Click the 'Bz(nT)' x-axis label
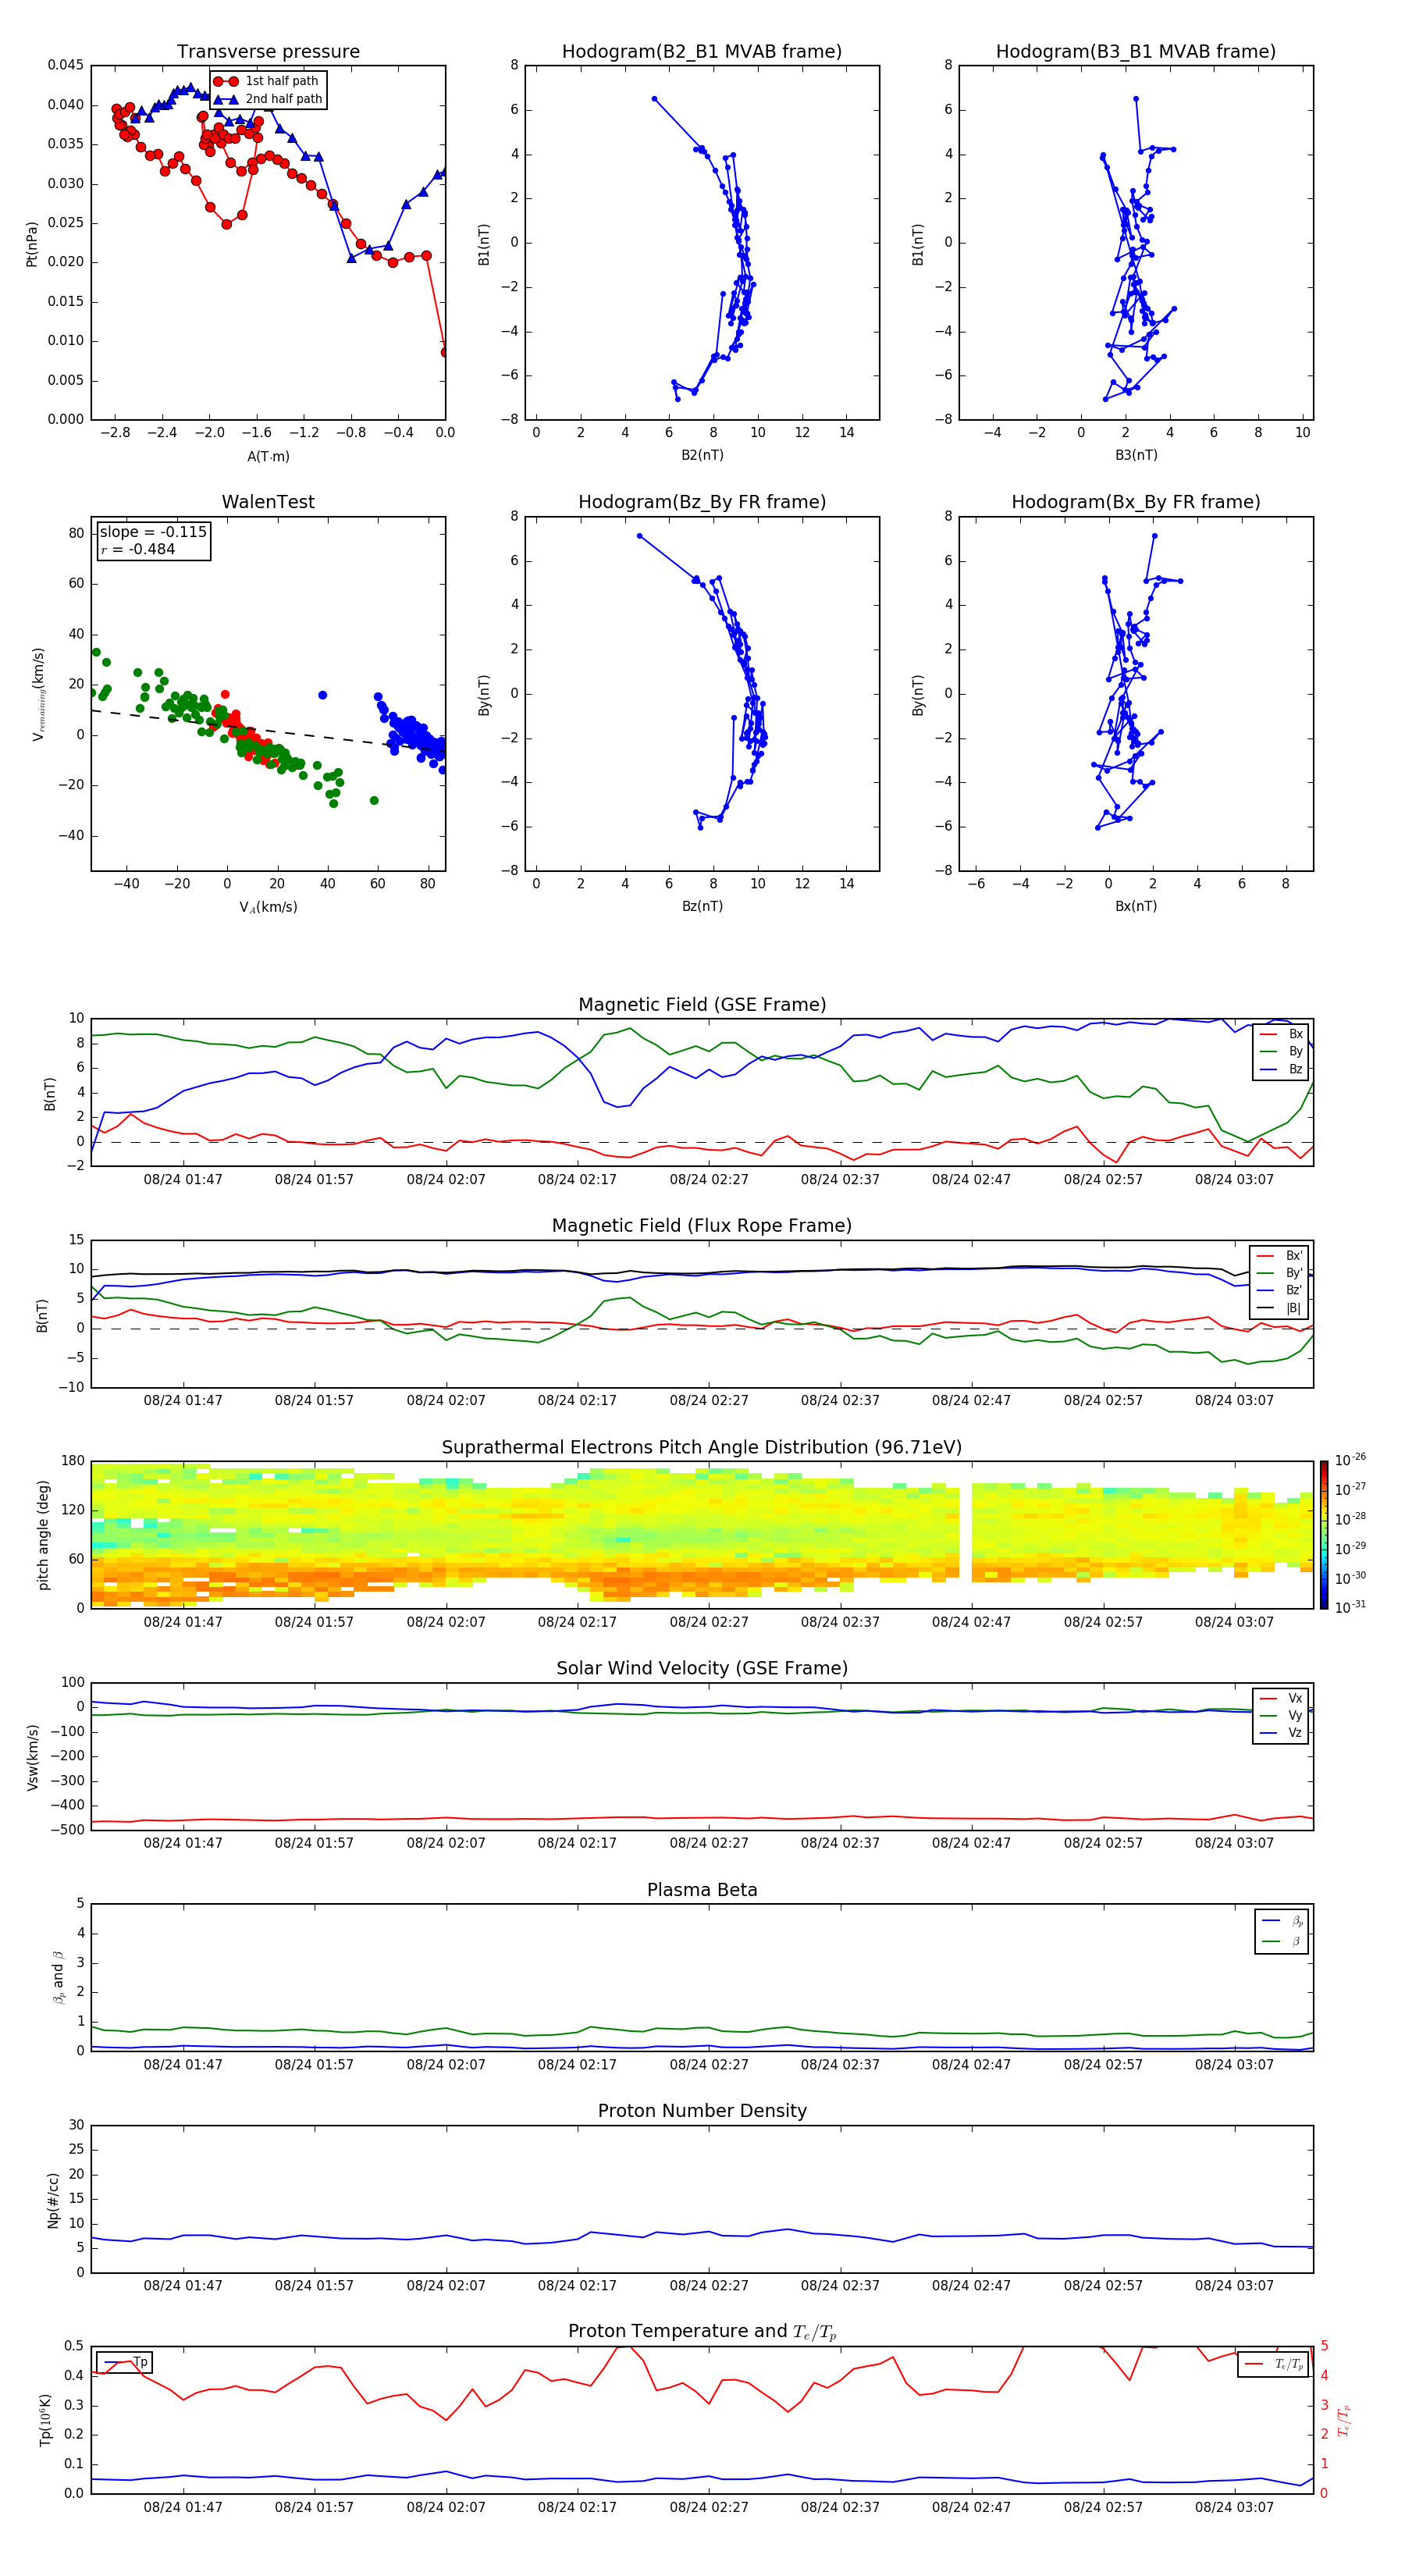This screenshot has height=2576, width=1405. coord(702,906)
